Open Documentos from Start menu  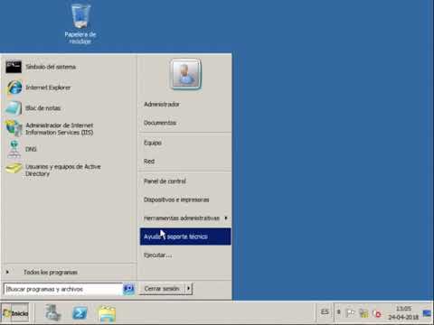point(160,123)
